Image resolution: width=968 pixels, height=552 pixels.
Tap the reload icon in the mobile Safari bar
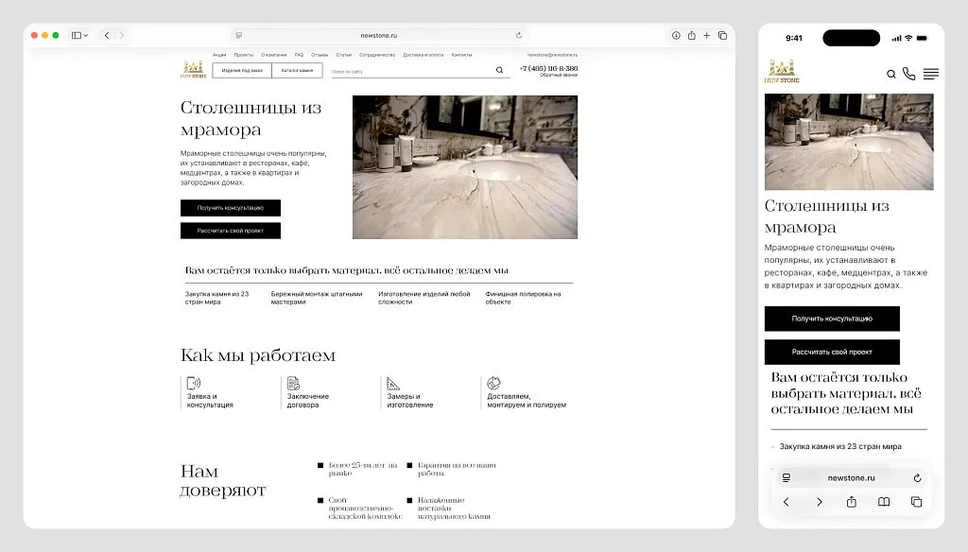(916, 477)
